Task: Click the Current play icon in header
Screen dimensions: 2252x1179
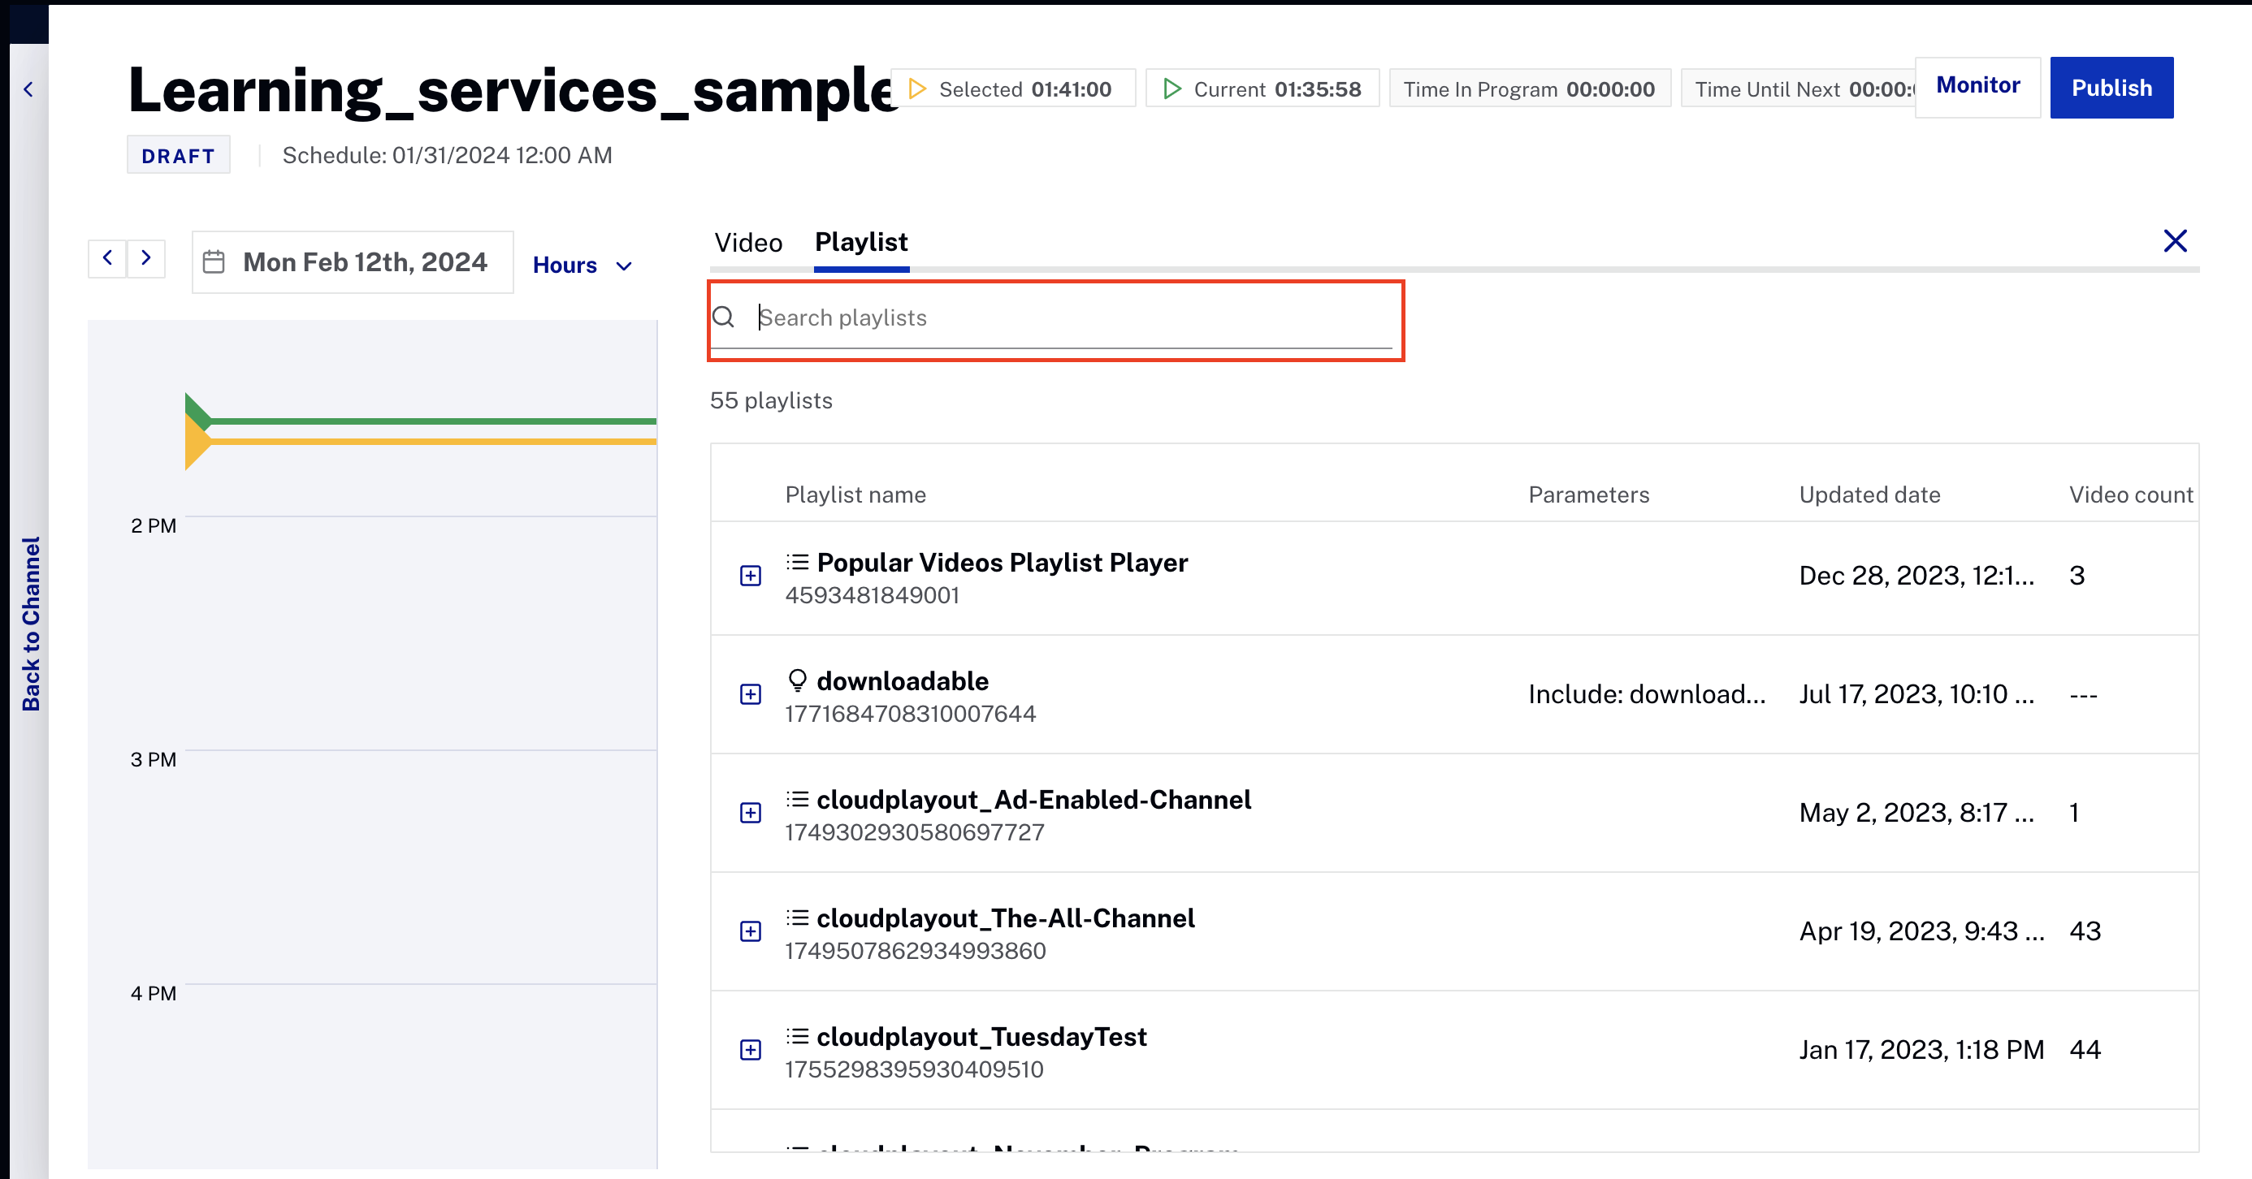Action: coord(1171,89)
